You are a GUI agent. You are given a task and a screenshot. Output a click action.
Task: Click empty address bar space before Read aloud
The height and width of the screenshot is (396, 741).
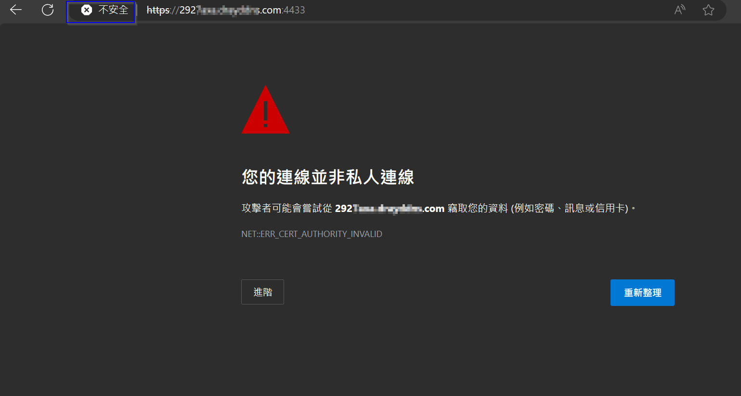[486, 10]
